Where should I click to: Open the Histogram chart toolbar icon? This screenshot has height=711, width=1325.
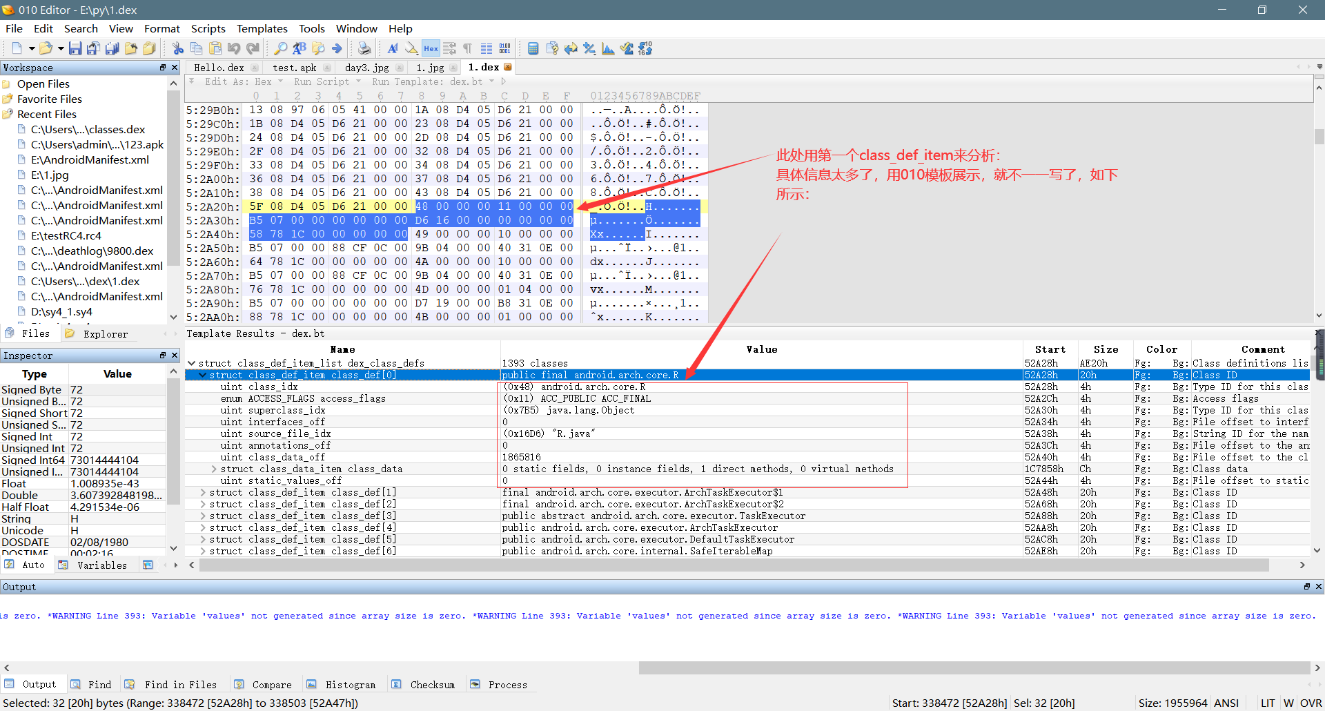608,48
